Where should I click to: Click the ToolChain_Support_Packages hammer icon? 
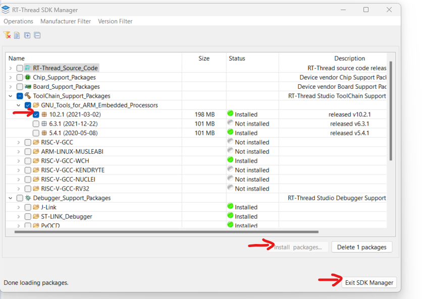(x=28, y=96)
